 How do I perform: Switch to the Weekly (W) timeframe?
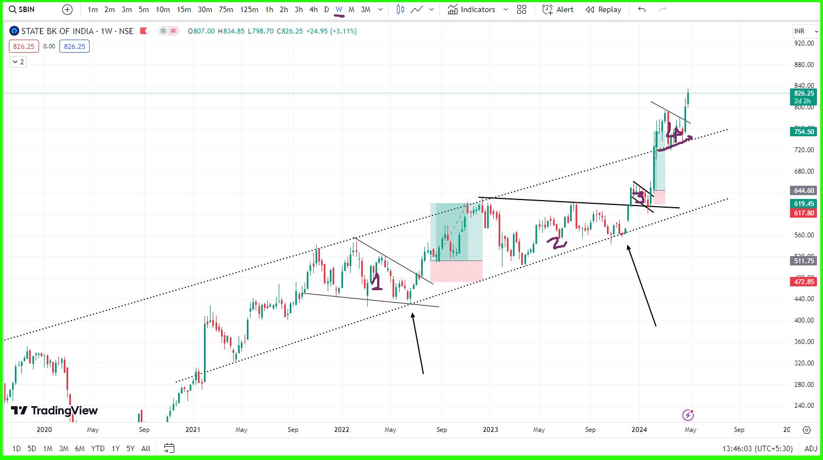coord(339,9)
